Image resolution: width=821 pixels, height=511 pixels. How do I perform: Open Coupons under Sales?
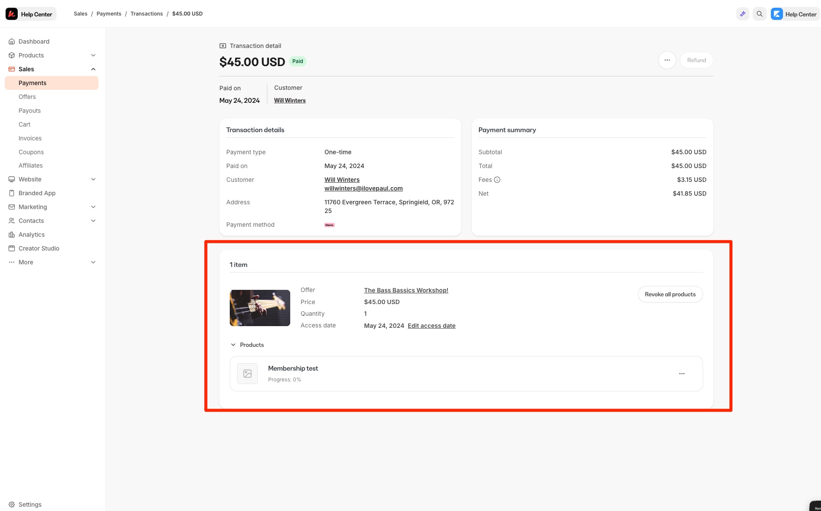tap(31, 152)
